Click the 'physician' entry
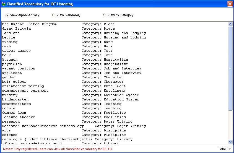Image resolution: width=234 pixels, height=153 pixels. [12, 64]
